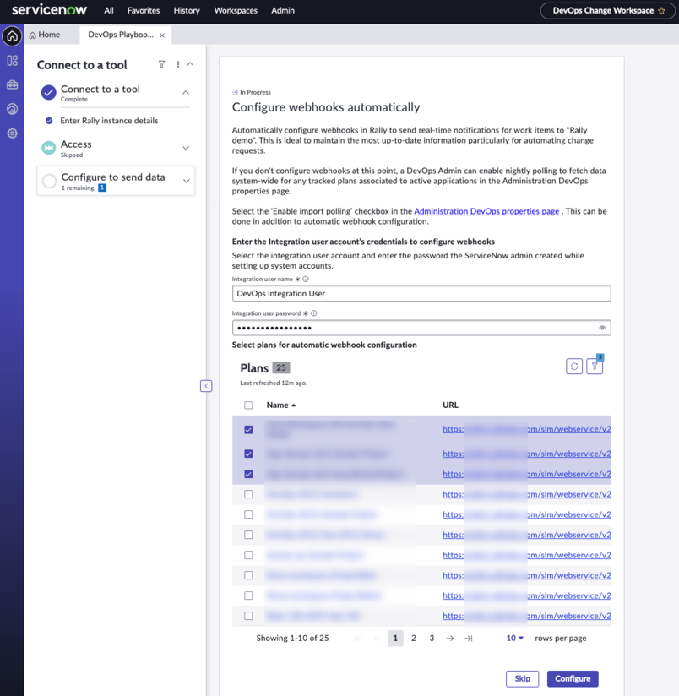Switch to the Home tab

(45, 35)
